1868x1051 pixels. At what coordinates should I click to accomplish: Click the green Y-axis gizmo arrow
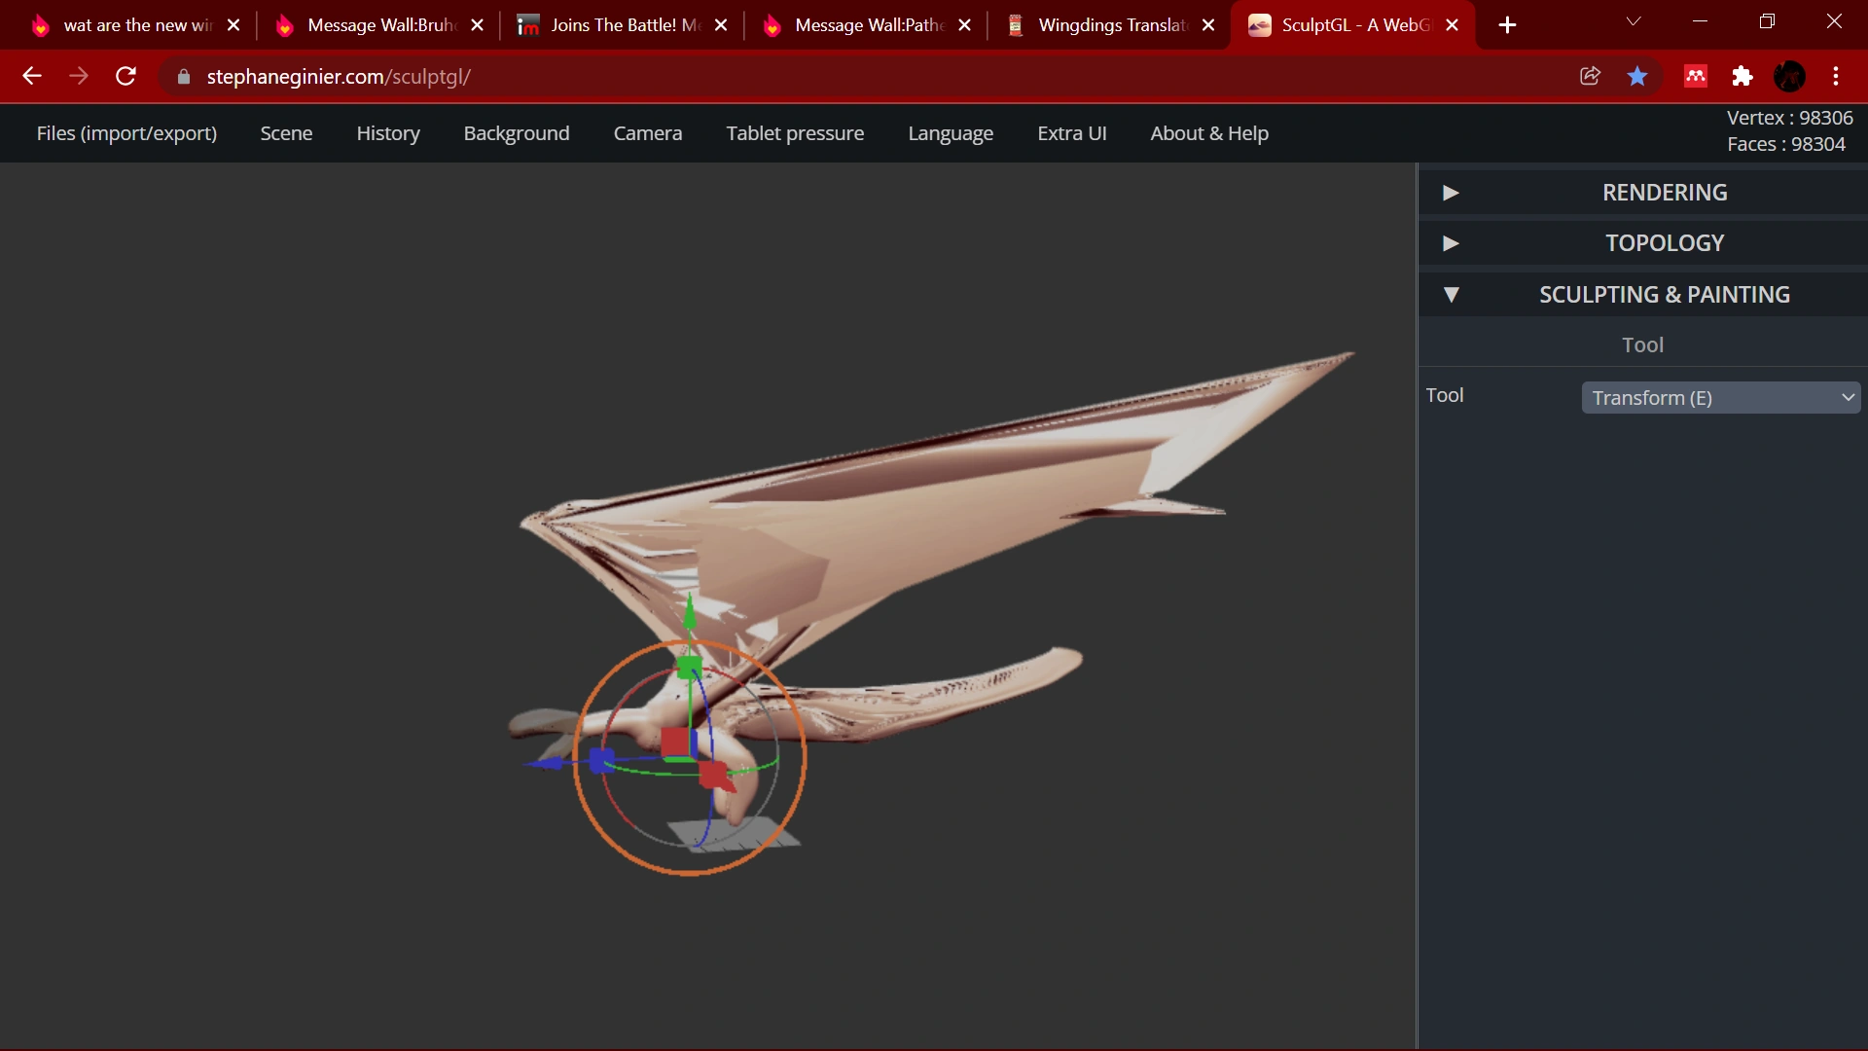coord(690,615)
